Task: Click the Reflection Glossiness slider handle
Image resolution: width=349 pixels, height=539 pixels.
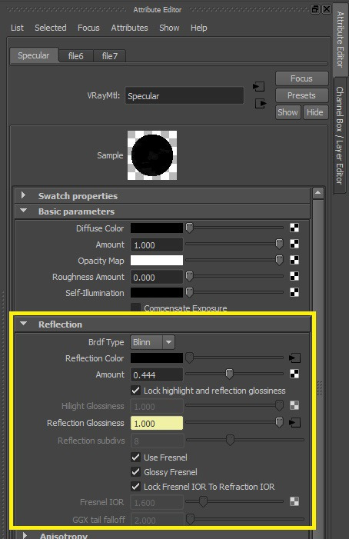Action: coord(279,422)
